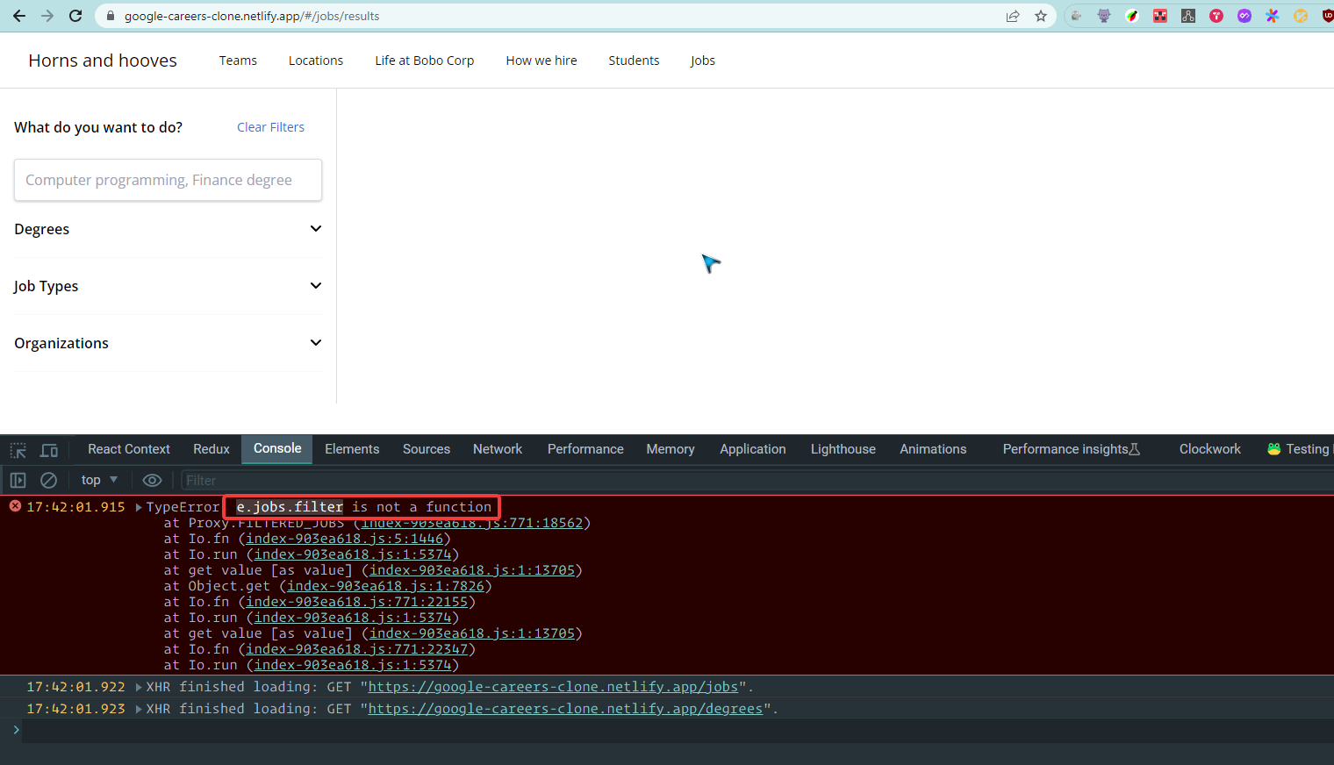Viewport: 1334px width, 765px height.
Task: Expand the XHR degrees log entry
Action: 139,709
